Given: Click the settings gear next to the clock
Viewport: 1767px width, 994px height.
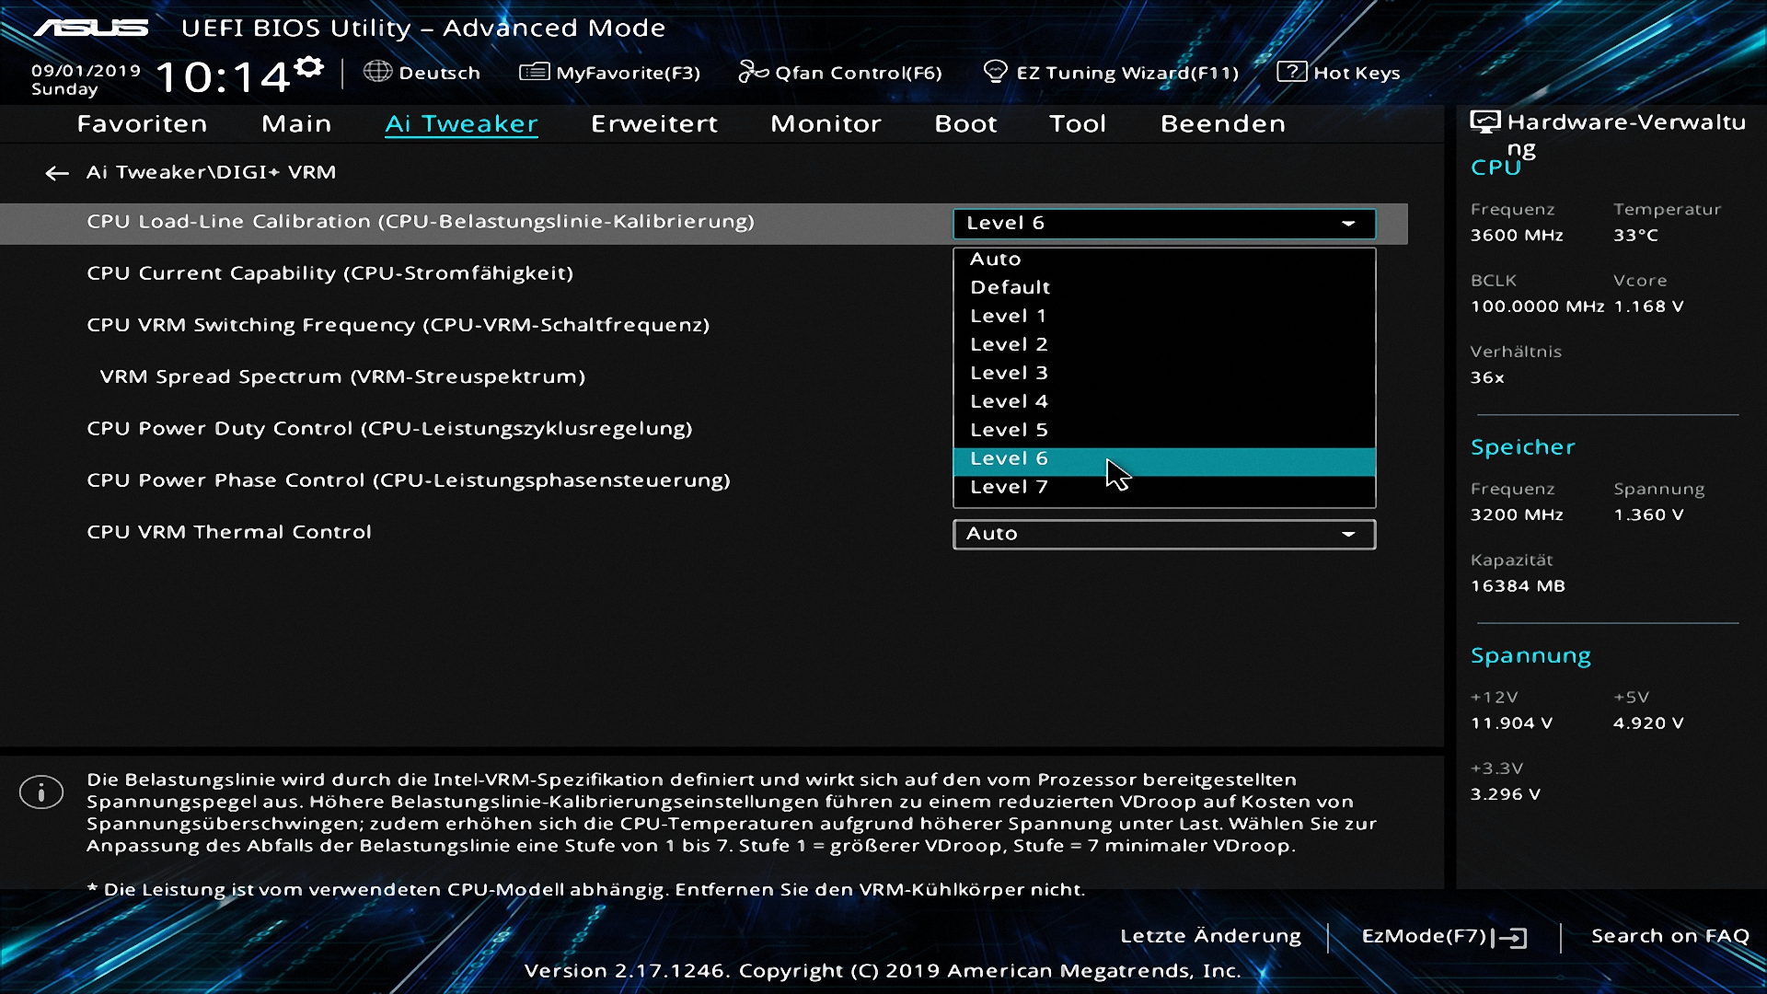Looking at the screenshot, I should [x=309, y=66].
